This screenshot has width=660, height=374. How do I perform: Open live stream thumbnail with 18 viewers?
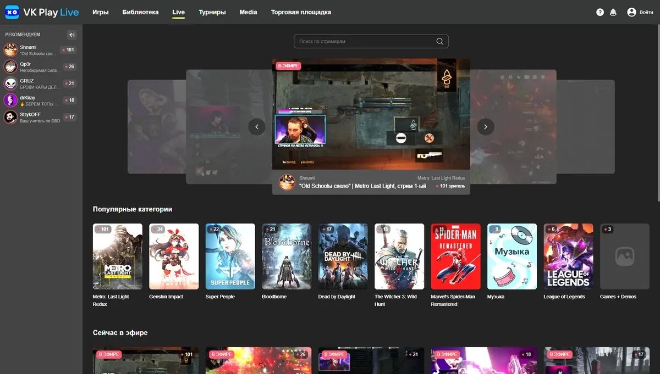(484, 361)
